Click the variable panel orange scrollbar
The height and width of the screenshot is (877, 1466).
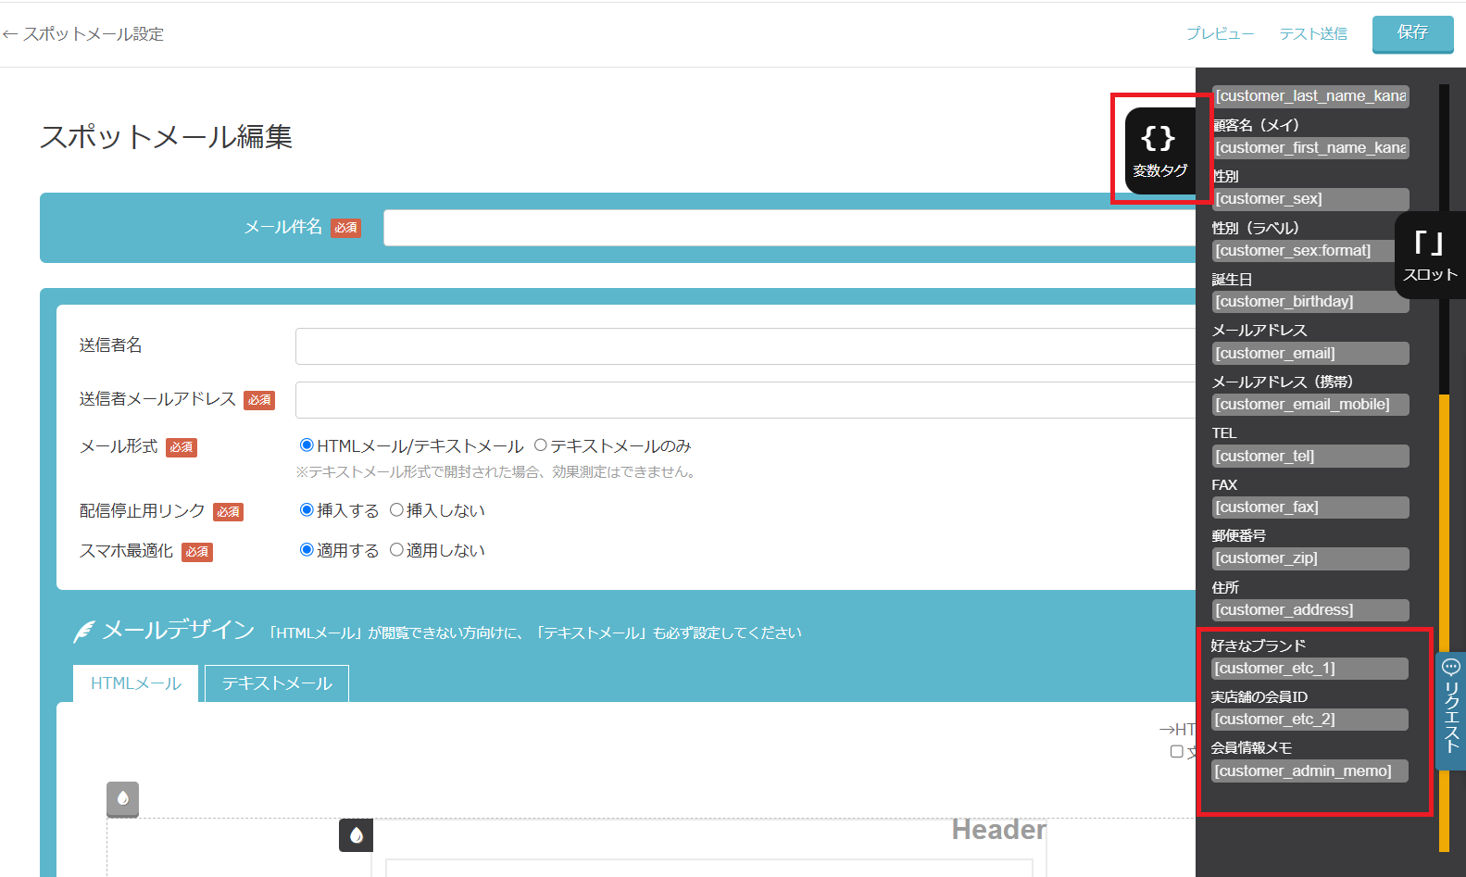click(1444, 620)
